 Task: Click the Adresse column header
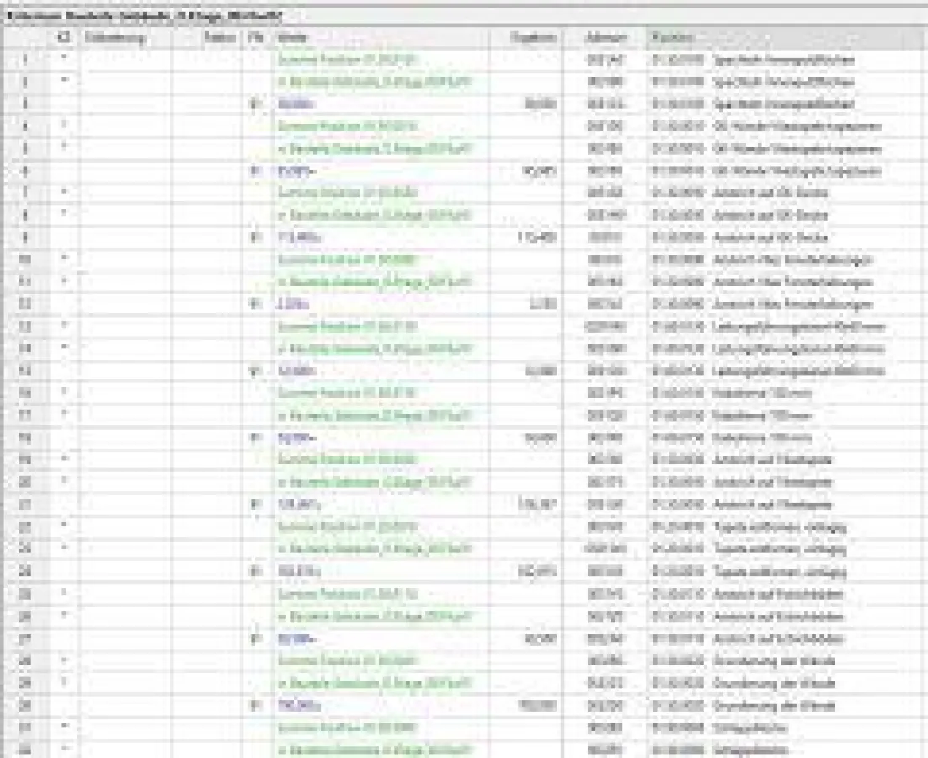point(605,38)
